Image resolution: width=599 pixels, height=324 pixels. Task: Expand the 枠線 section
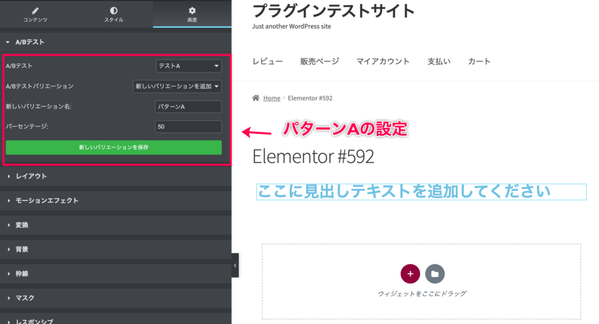point(115,274)
